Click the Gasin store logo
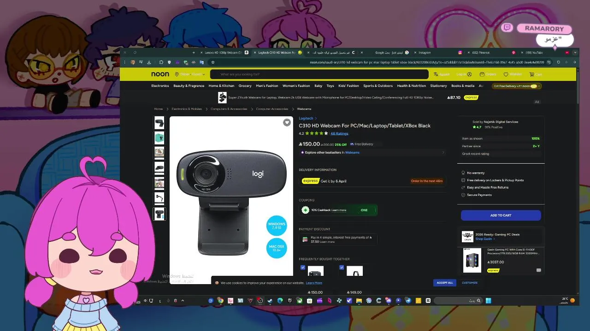 (x=467, y=237)
